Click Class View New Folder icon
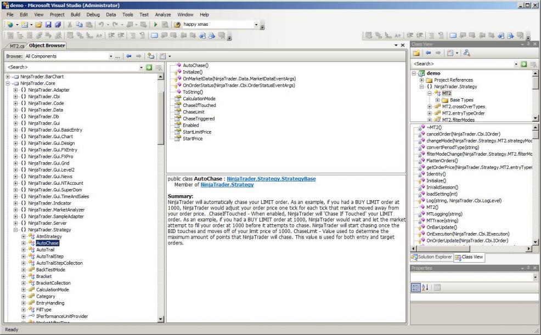The image size is (541, 335). pos(416,53)
